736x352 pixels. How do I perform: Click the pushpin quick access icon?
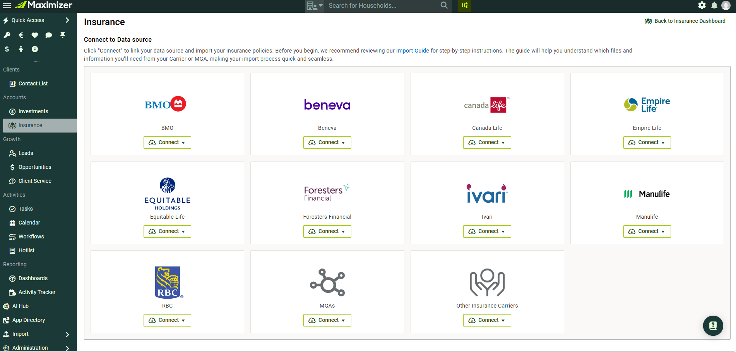pyautogui.click(x=63, y=35)
